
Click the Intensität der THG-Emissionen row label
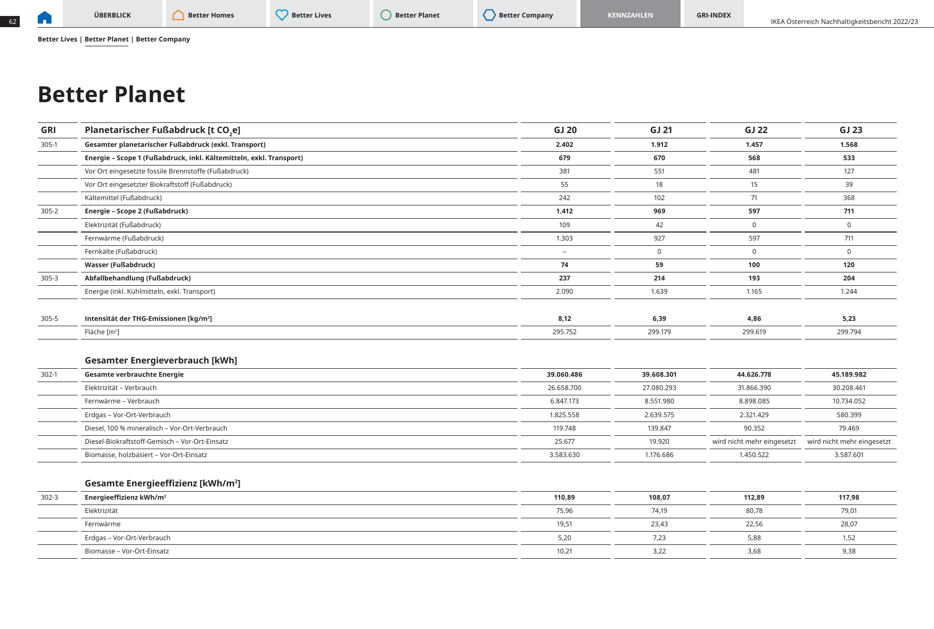(148, 319)
